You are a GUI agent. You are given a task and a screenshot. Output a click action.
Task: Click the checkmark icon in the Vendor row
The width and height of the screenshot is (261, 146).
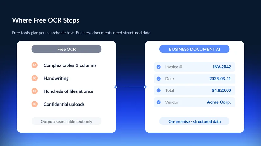(x=159, y=102)
